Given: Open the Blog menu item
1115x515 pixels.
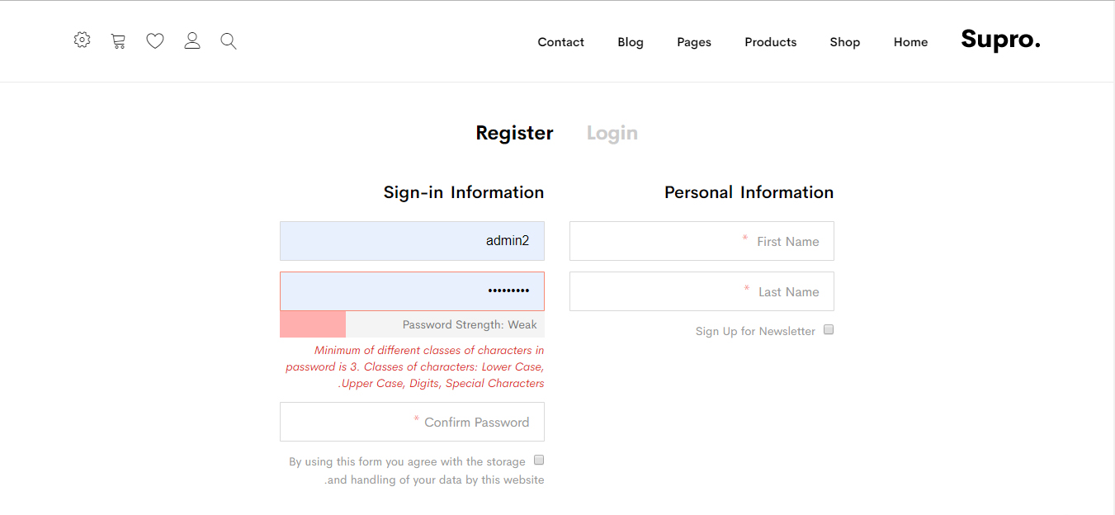Looking at the screenshot, I should pos(630,42).
